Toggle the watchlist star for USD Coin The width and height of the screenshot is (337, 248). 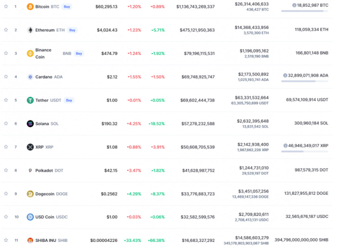pos(6,217)
